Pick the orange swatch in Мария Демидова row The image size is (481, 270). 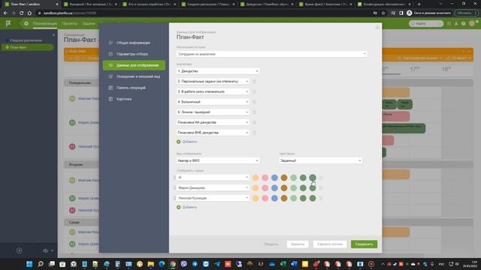click(x=256, y=188)
